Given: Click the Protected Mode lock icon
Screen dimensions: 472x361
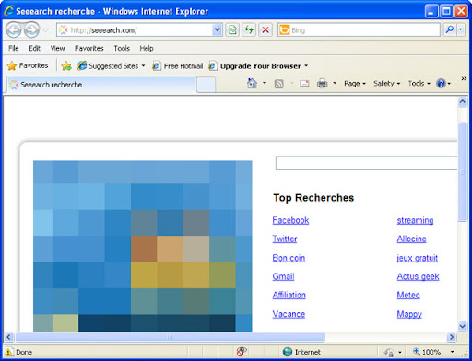Looking at the screenshot, I should pos(389,352).
